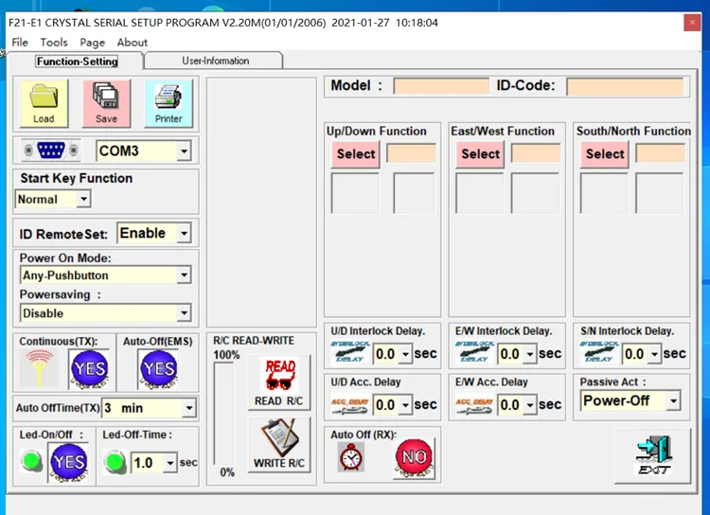Viewport: 710px width, 515px height.
Task: Open the Tools menu
Action: click(x=54, y=42)
